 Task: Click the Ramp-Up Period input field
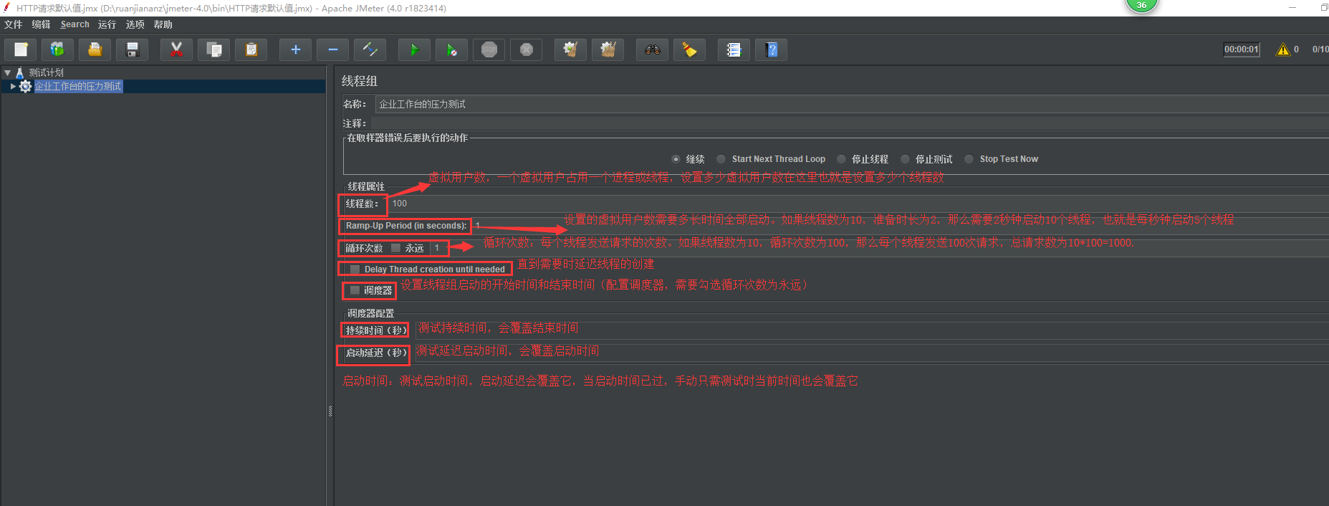(901, 226)
